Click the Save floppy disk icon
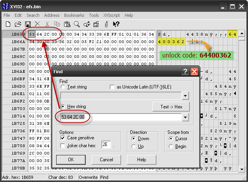Image resolution: width=248 pixels, height=182 pixels. point(28,24)
